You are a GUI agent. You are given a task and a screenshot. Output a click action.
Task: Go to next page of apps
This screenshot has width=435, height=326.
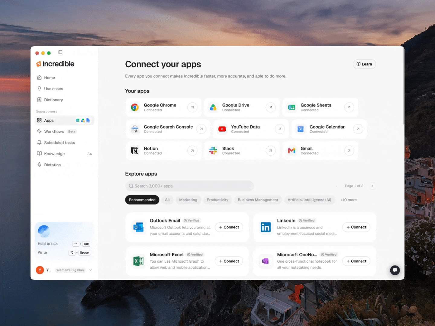(372, 186)
